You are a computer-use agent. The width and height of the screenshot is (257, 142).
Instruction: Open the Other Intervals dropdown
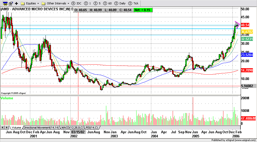click(68, 3)
